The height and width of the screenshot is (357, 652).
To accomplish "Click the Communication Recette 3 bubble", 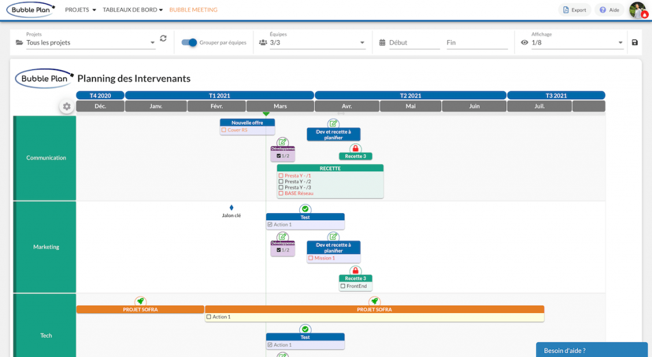I will pos(355,157).
